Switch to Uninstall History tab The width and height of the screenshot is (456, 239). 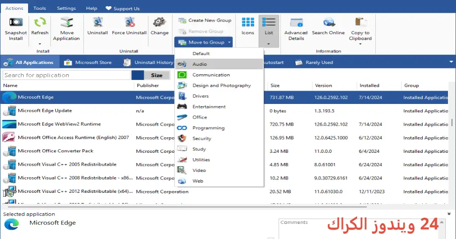(x=148, y=62)
